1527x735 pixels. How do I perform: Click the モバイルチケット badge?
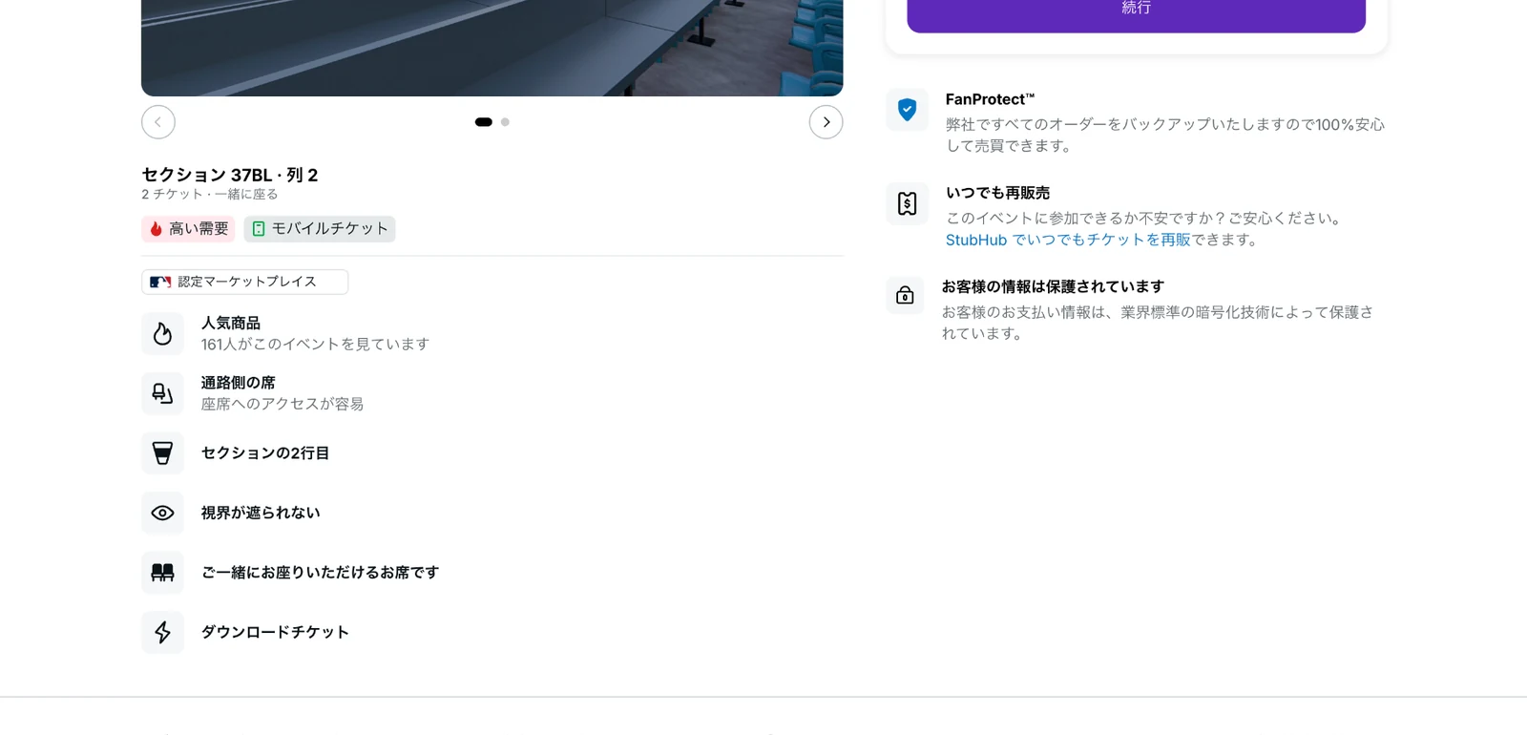320,229
